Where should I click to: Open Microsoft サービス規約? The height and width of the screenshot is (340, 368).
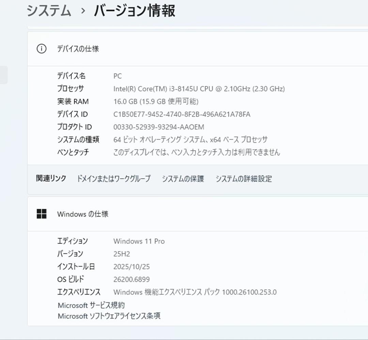point(91,305)
